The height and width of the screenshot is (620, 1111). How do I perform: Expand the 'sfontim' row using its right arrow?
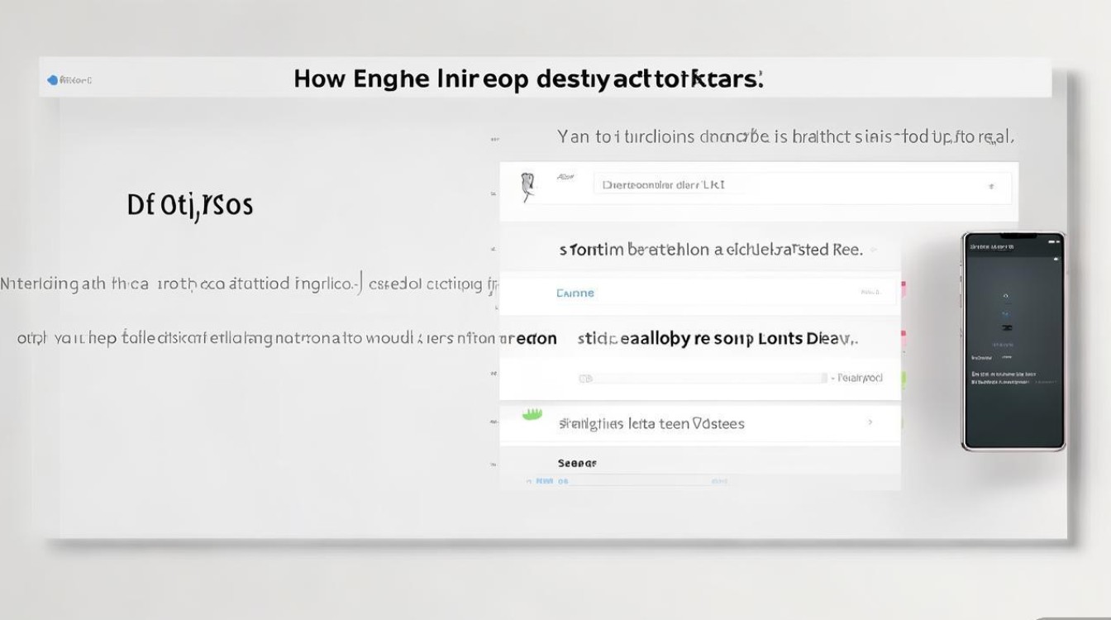coord(874,250)
